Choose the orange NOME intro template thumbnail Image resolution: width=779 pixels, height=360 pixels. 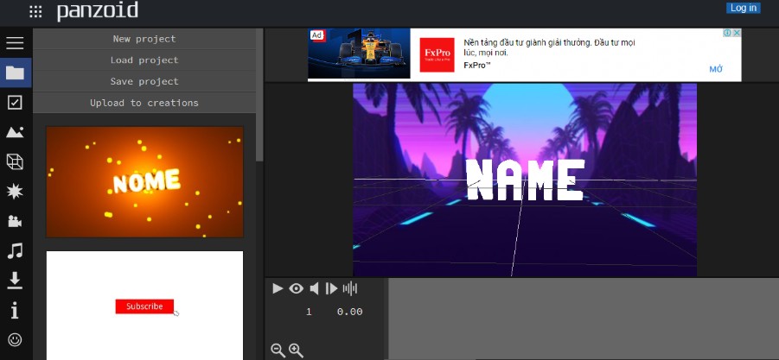coord(144,182)
